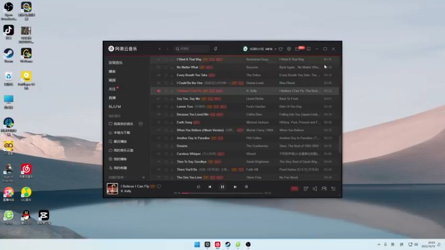
Task: Click the song list vertical scrollbar
Action: pyautogui.click(x=340, y=144)
